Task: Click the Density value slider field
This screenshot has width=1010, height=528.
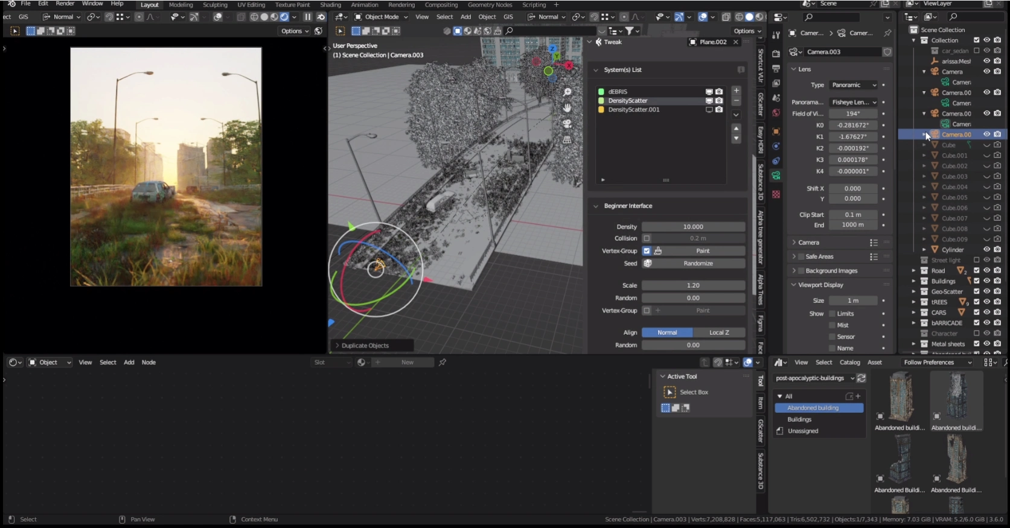Action: (x=693, y=227)
